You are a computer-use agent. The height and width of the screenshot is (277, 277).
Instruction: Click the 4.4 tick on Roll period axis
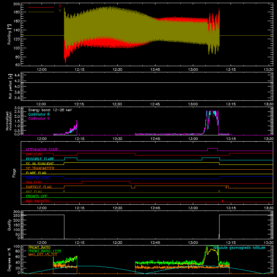point(17,75)
